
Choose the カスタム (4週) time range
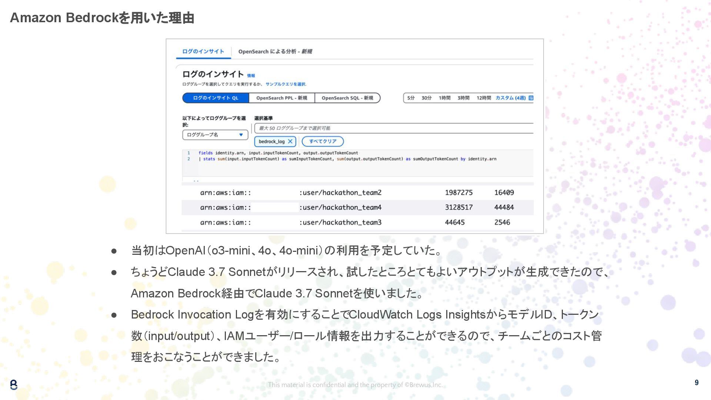click(510, 98)
